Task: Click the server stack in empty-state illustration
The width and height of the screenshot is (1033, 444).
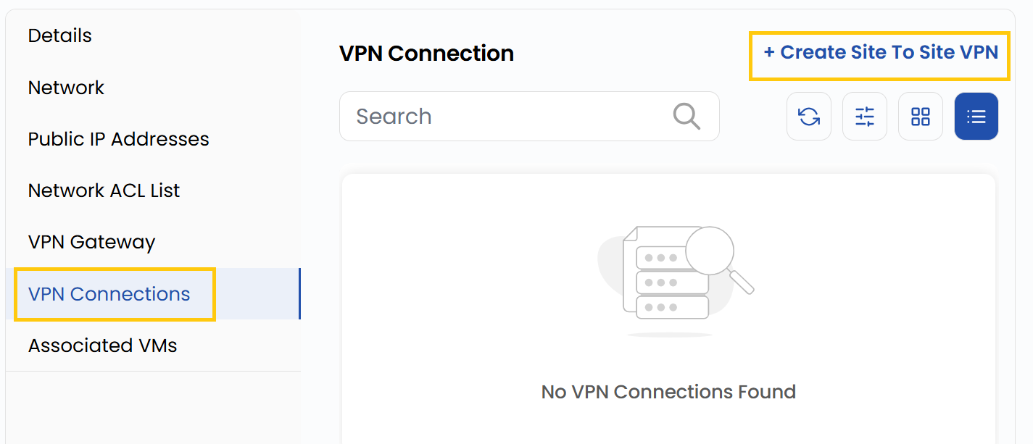Action: [x=671, y=282]
